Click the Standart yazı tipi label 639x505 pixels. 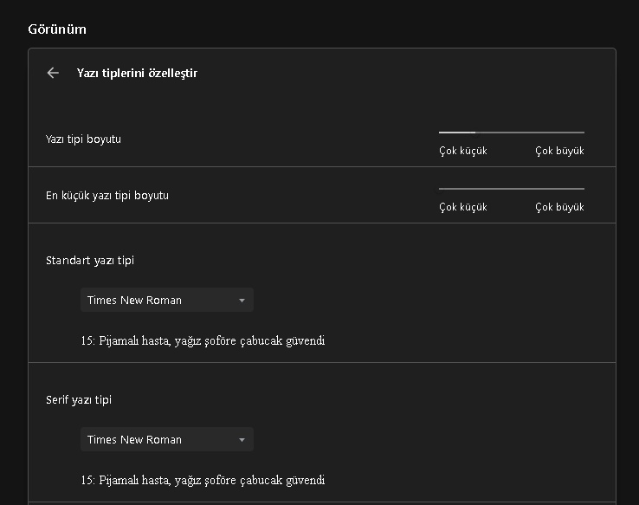[x=90, y=260]
